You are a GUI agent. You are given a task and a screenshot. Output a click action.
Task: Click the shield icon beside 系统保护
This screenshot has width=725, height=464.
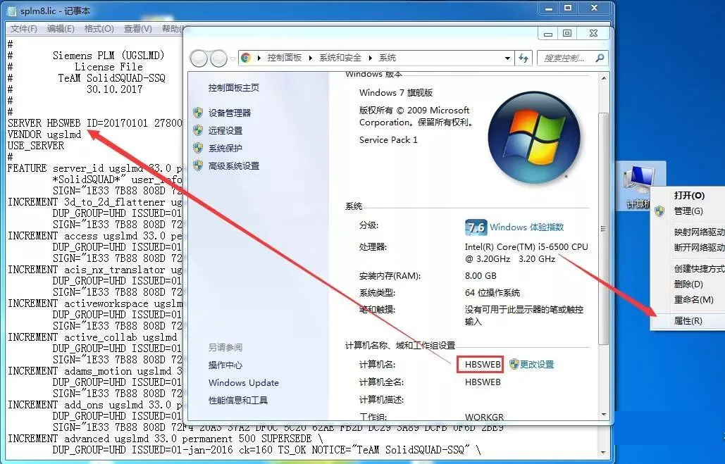click(x=198, y=148)
